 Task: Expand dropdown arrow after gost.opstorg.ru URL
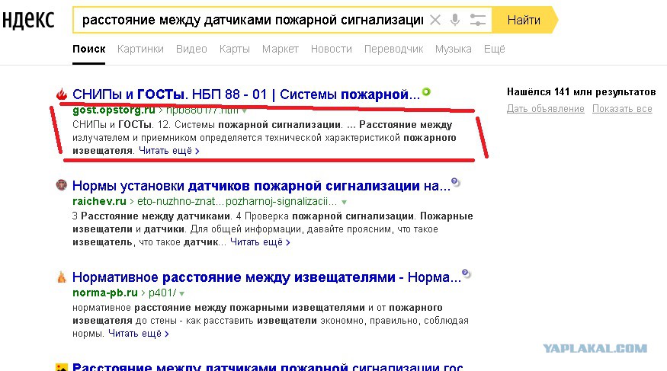(x=244, y=111)
